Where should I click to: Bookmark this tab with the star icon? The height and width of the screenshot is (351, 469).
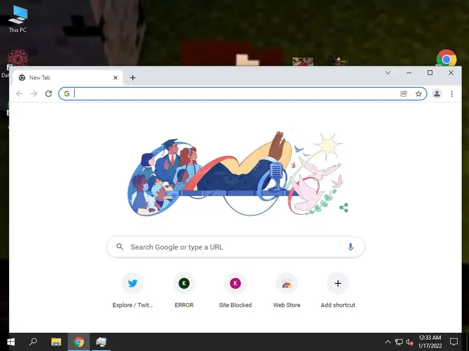[419, 94]
